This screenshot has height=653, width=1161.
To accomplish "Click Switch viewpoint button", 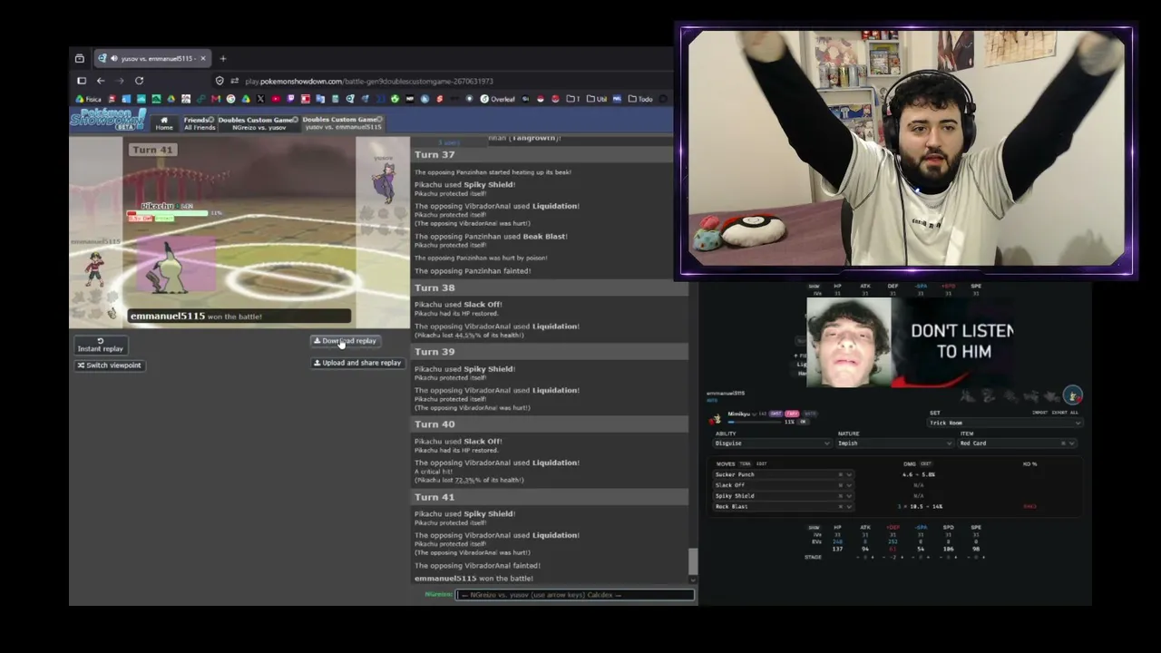I will (109, 365).
